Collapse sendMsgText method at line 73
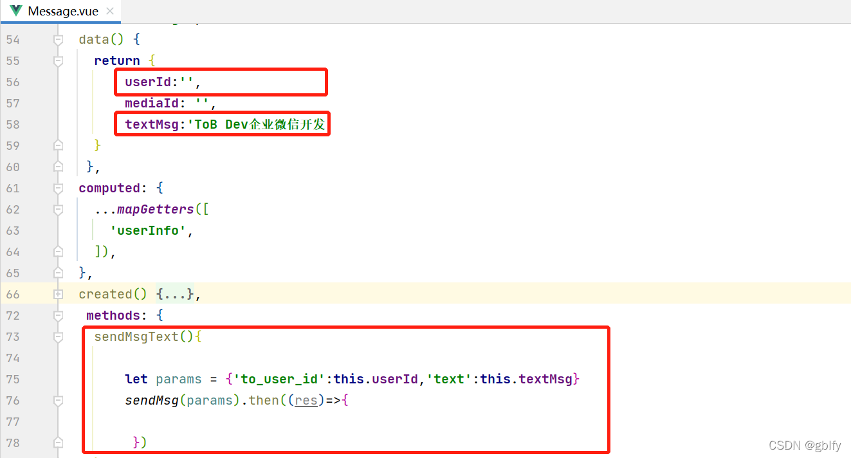The image size is (851, 458). tap(59, 337)
